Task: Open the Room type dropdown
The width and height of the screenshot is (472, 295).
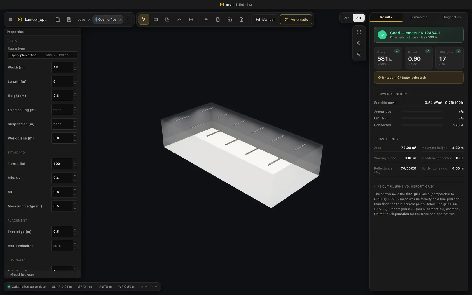Action: (x=42, y=55)
